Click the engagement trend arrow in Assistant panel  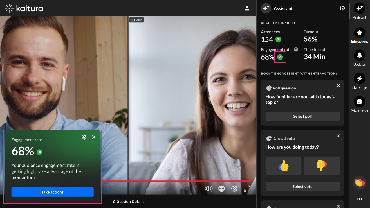(280, 57)
